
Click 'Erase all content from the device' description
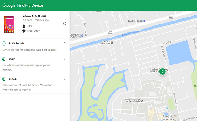click(27, 87)
